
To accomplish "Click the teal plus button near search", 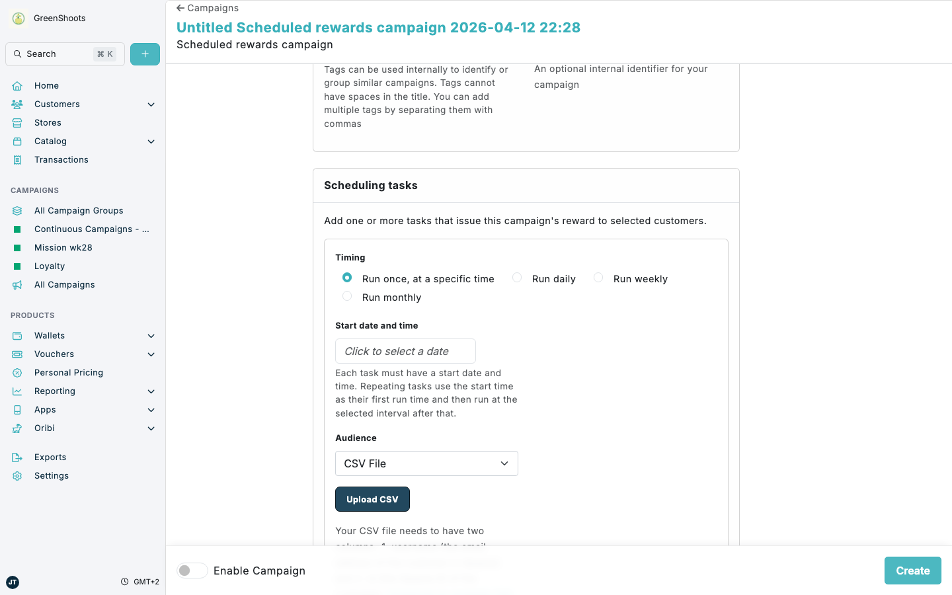I will (x=145, y=54).
